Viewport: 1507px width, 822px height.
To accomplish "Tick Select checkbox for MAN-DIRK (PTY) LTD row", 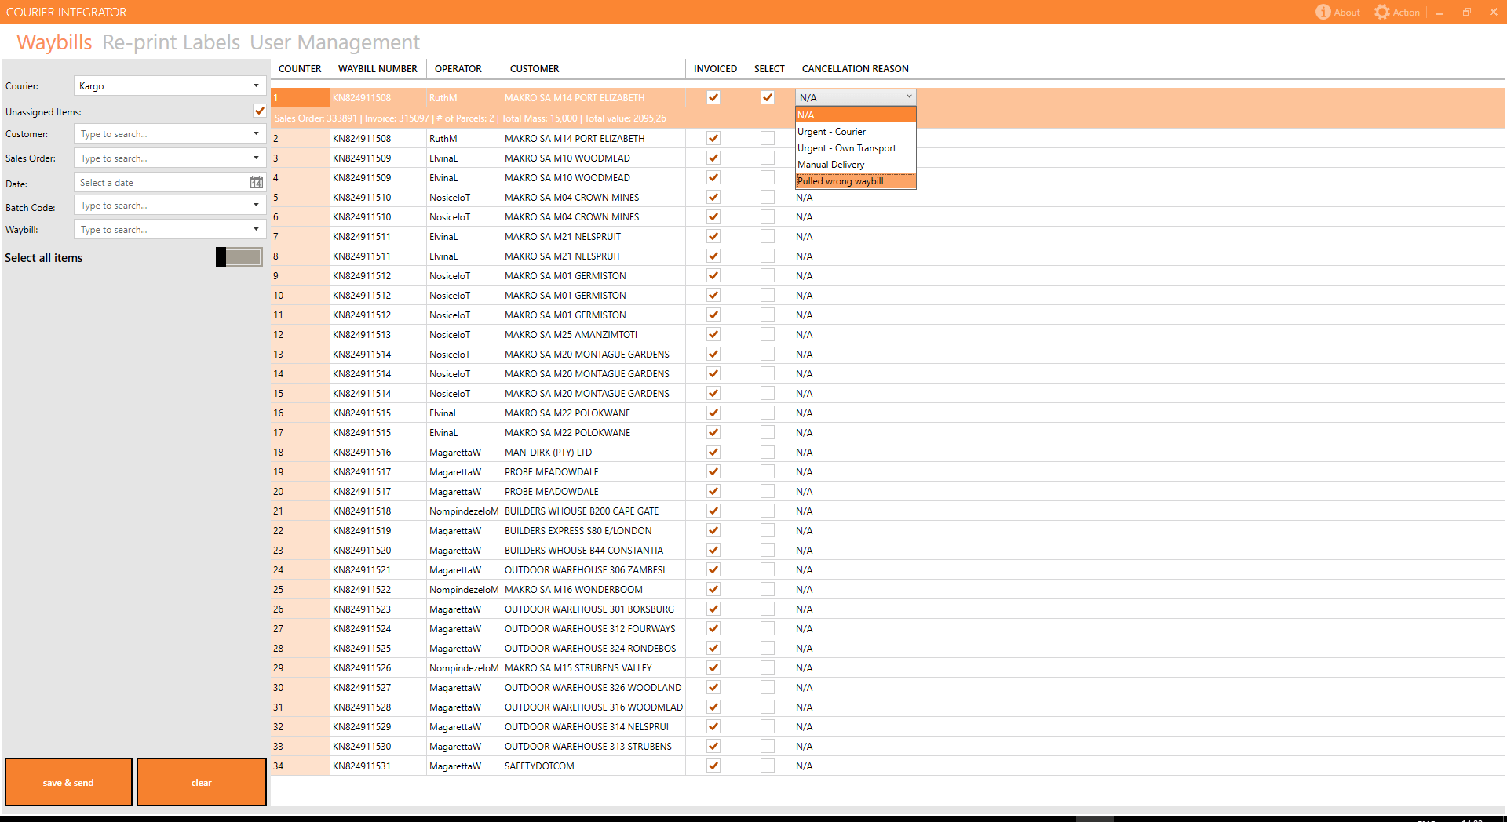I will 768,452.
